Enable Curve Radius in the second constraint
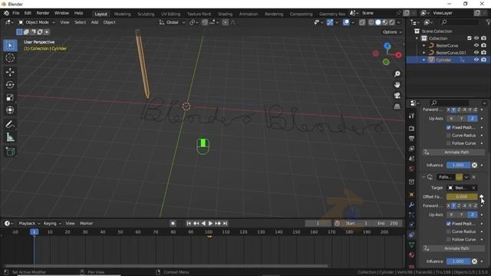 448,232
